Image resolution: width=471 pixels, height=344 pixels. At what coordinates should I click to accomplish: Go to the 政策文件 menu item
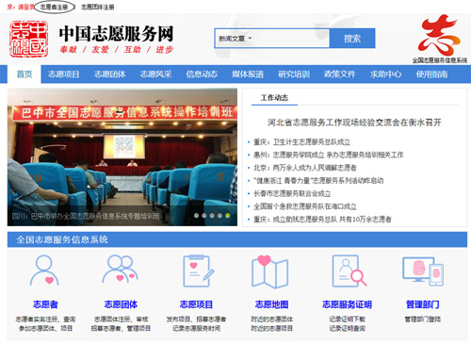[x=340, y=74]
